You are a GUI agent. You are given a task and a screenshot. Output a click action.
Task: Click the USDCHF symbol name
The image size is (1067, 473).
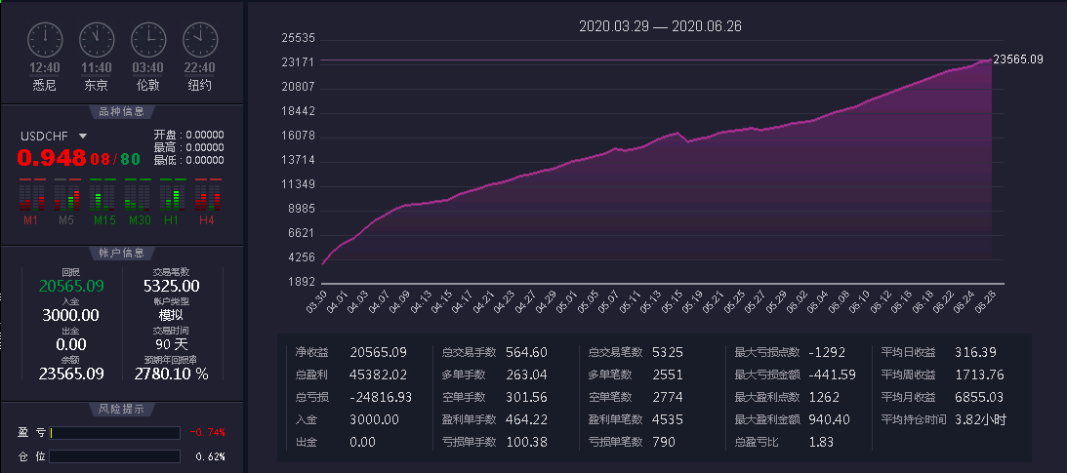[x=45, y=136]
